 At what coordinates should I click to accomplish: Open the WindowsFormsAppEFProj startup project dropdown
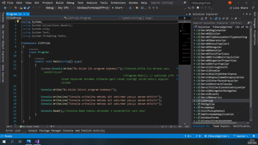point(94,8)
